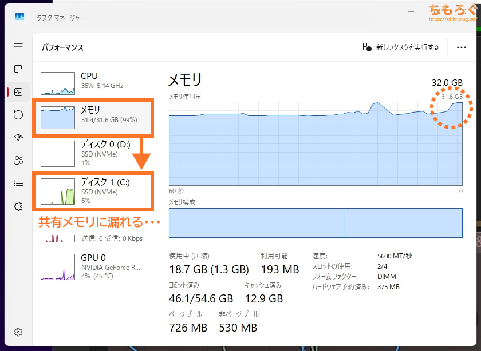Click the 60 秒 graph axis label
This screenshot has width=481, height=351.
tap(176, 191)
